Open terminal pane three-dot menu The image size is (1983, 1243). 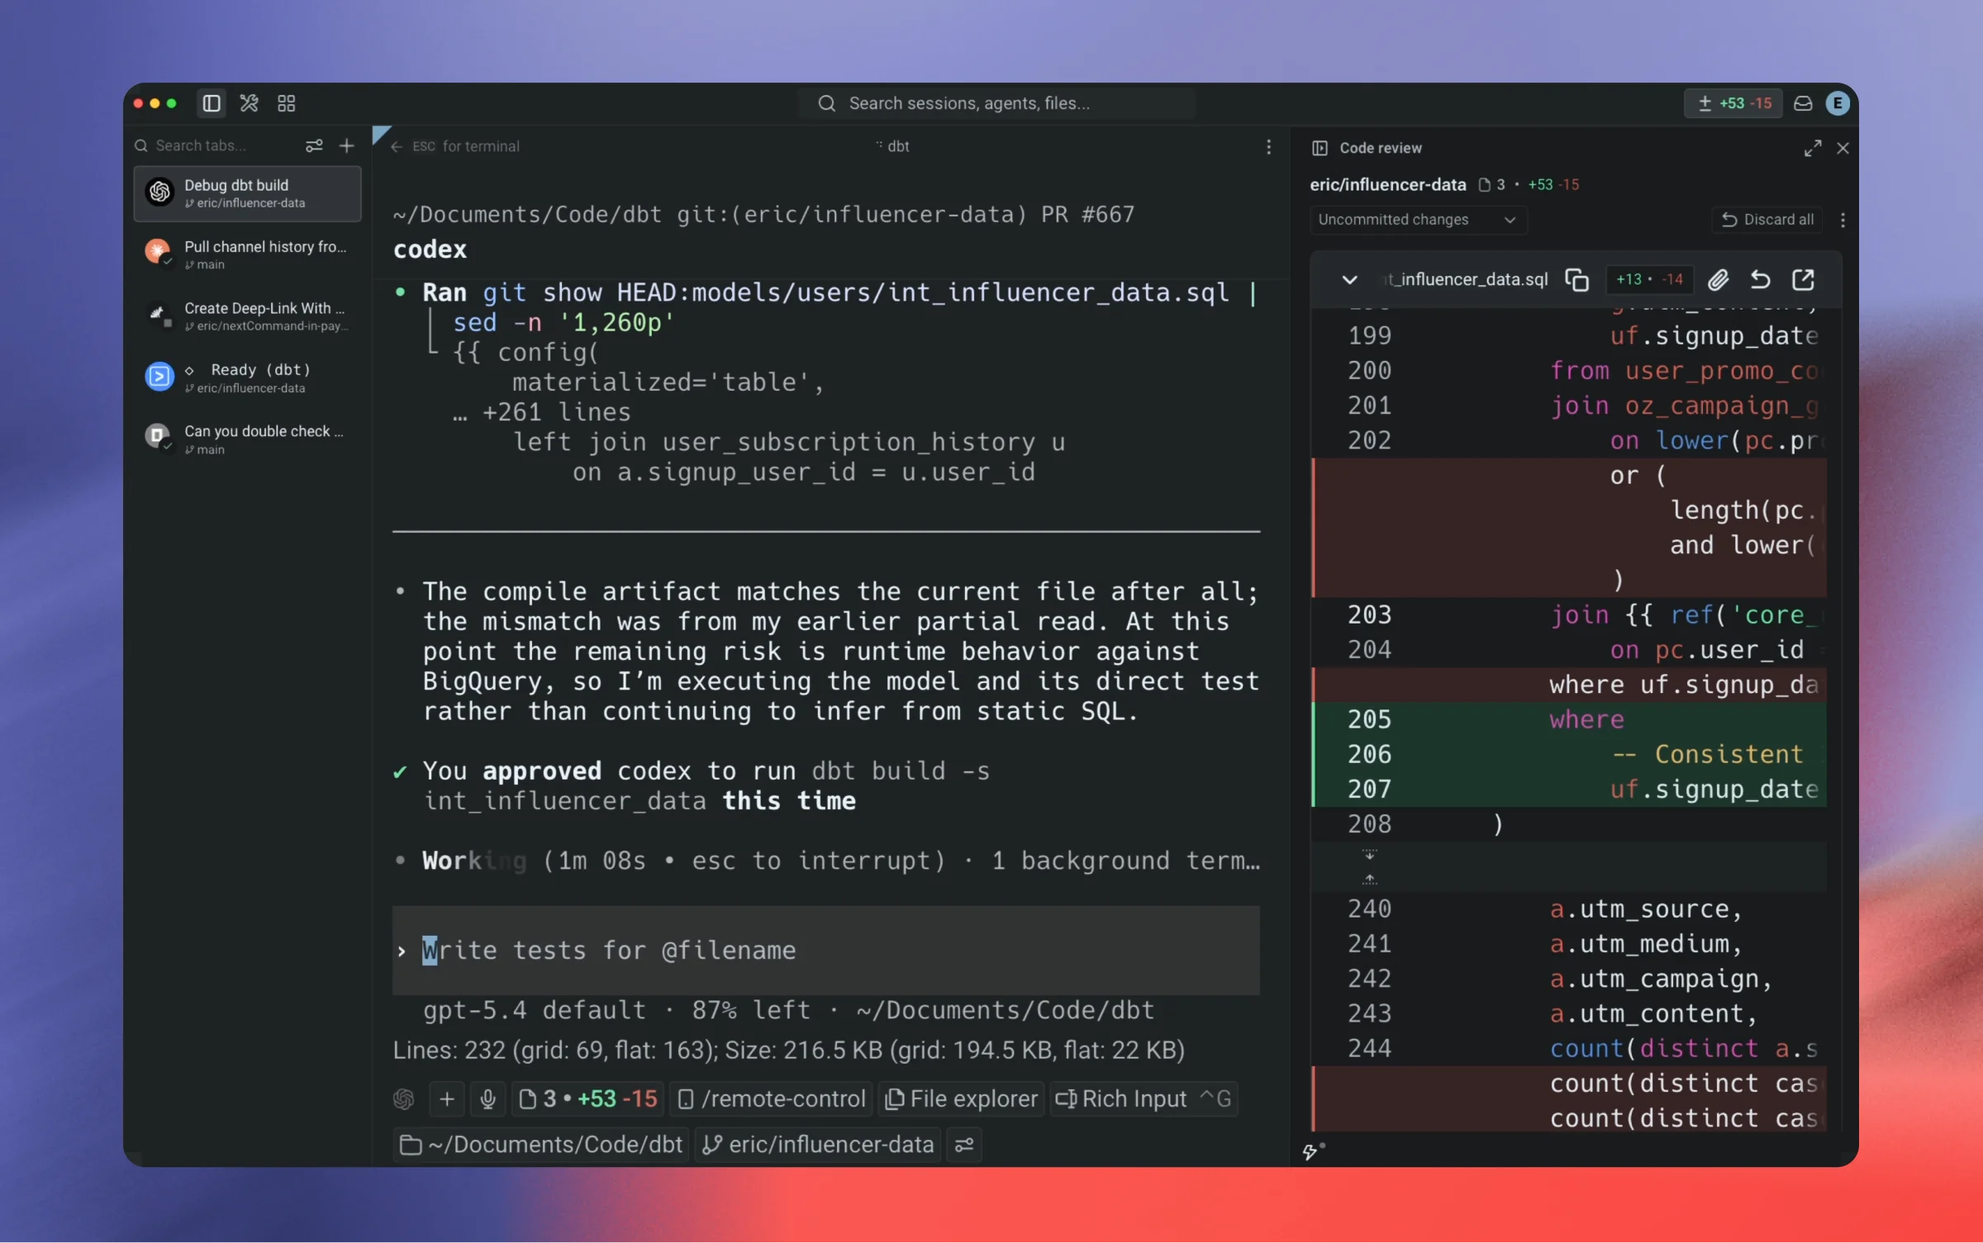point(1268,147)
